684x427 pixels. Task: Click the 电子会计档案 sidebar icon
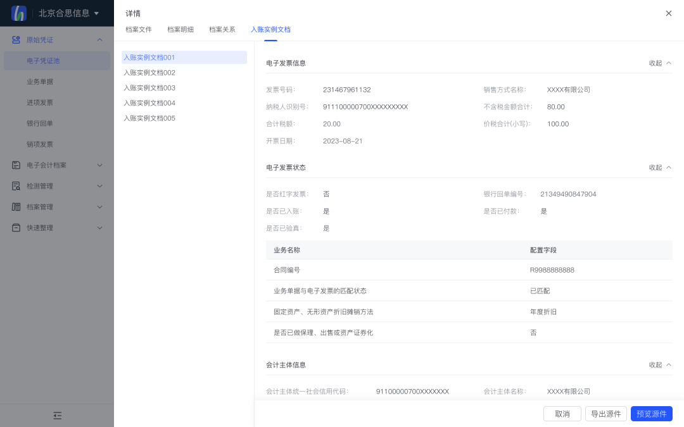[x=16, y=165]
